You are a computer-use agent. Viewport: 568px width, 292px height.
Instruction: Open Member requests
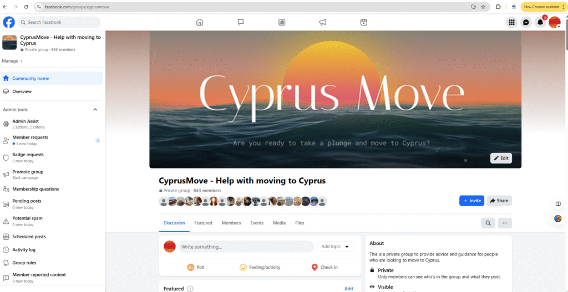(x=52, y=140)
